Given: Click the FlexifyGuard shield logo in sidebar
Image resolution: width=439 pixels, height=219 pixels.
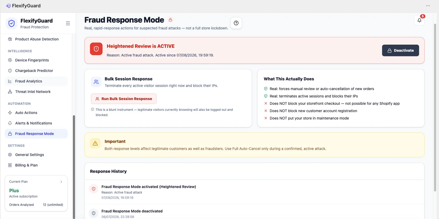Looking at the screenshot, I should click(12, 23).
